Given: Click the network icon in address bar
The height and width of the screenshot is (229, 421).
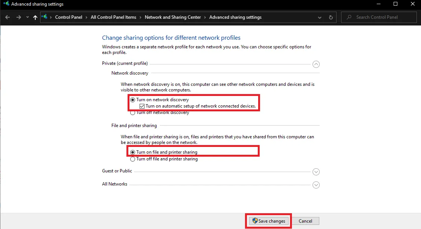Looking at the screenshot, I should pyautogui.click(x=45, y=17).
